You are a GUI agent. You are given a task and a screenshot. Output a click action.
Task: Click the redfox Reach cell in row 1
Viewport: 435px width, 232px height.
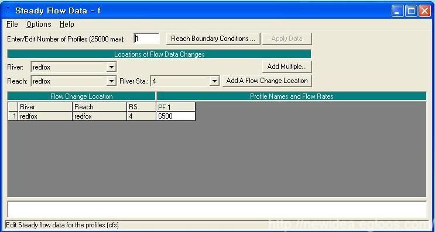click(100, 116)
